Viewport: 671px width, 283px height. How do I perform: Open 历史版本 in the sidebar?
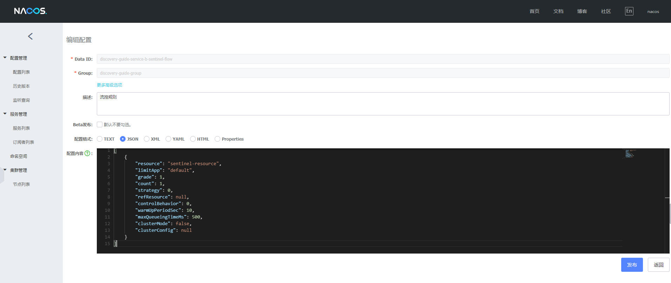[21, 86]
